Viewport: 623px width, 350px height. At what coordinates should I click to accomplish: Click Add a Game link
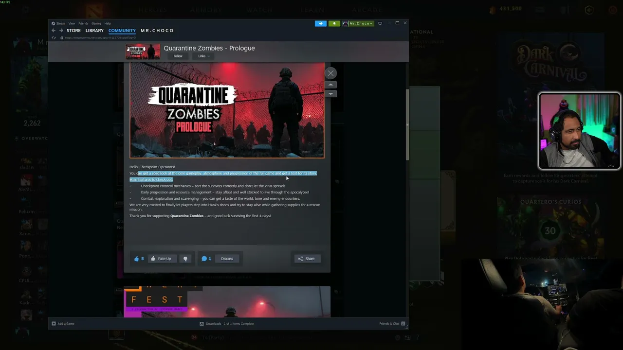pos(66,324)
